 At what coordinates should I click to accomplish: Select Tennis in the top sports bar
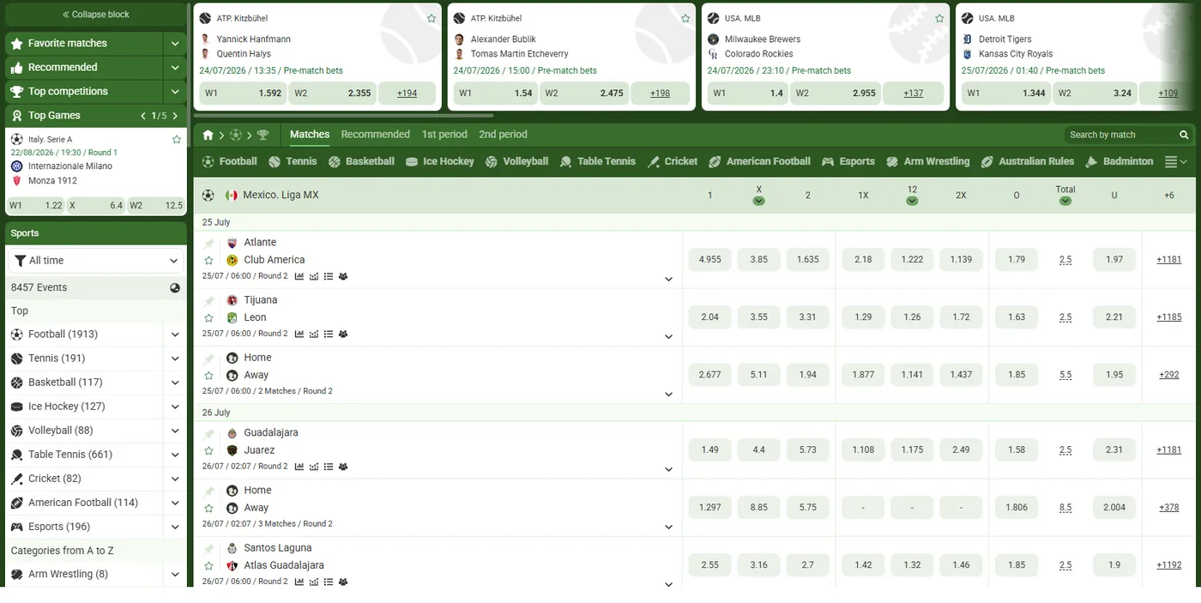pyautogui.click(x=293, y=161)
